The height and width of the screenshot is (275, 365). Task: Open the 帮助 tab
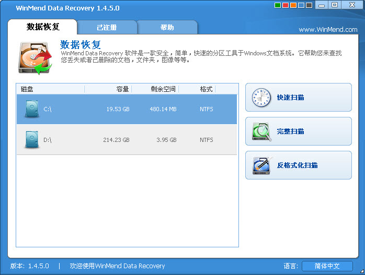(x=167, y=27)
